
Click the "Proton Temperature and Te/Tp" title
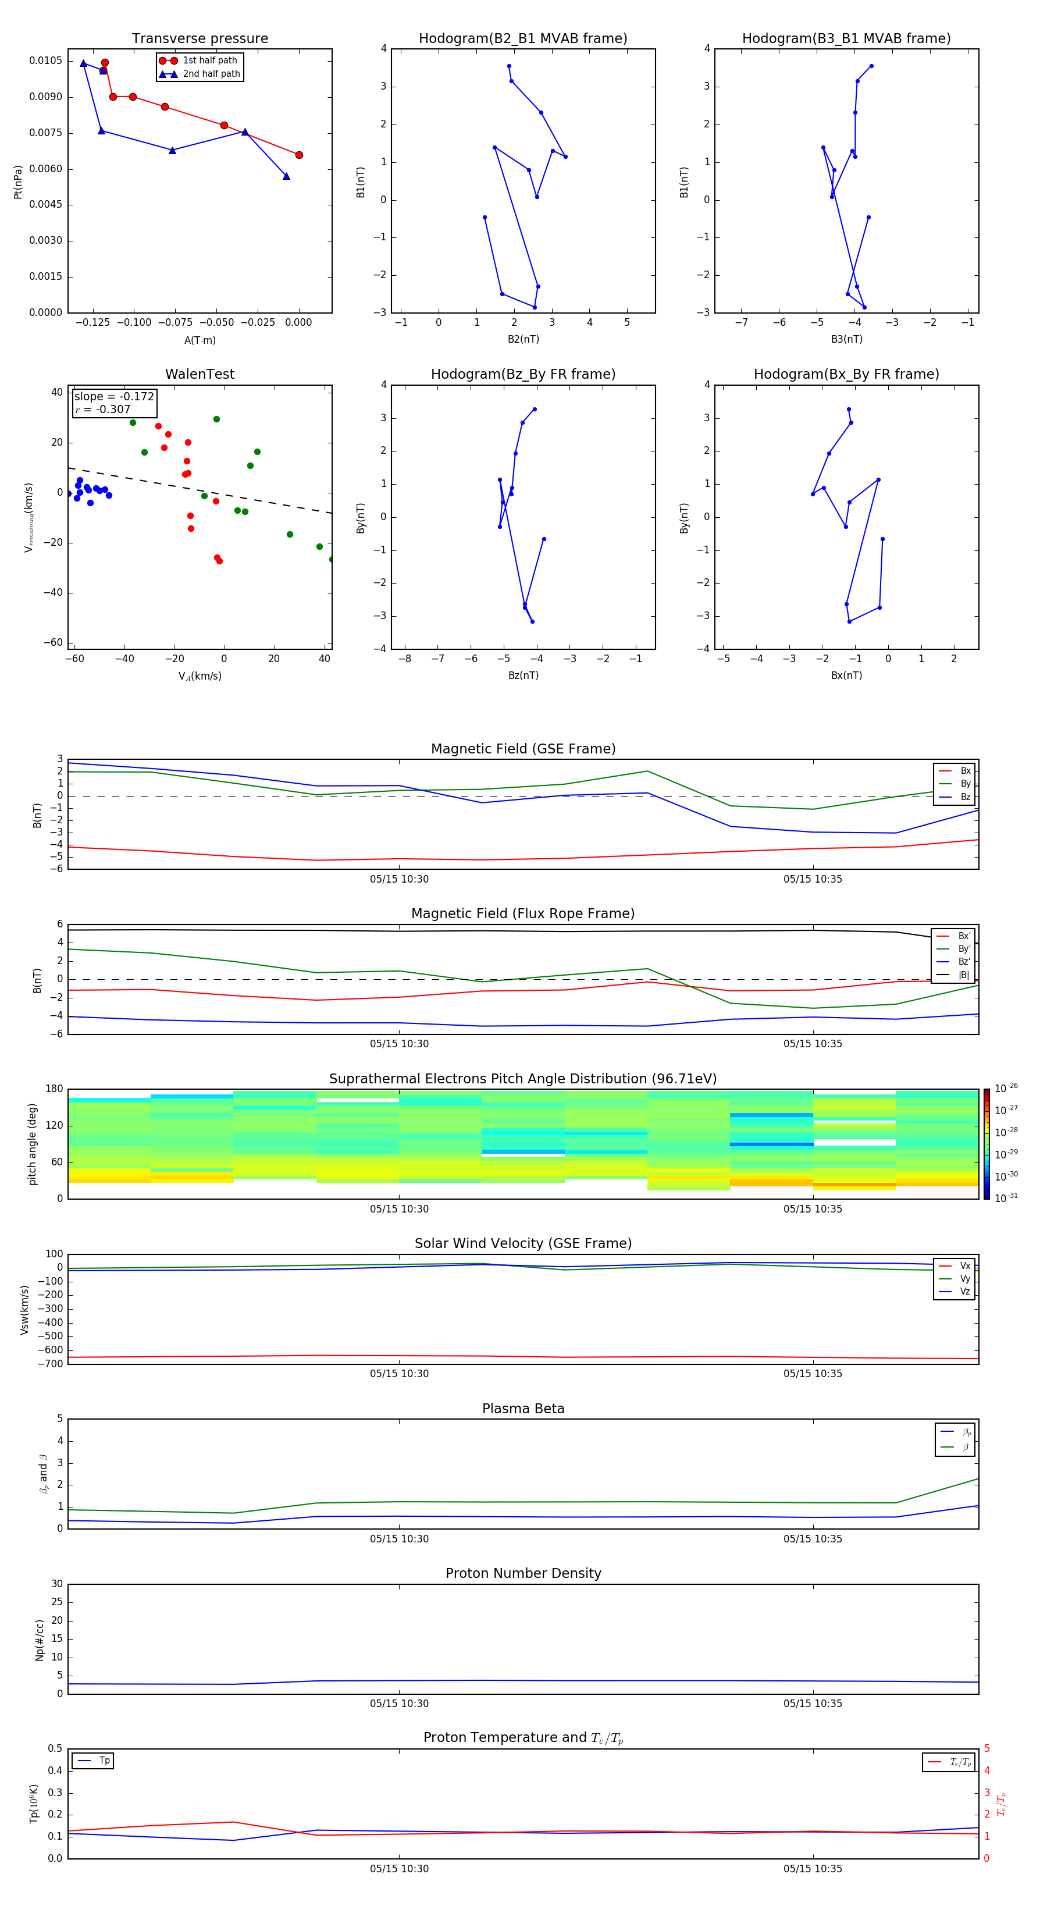pyautogui.click(x=523, y=1738)
